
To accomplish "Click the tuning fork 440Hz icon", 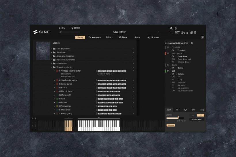I will tap(60, 28).
